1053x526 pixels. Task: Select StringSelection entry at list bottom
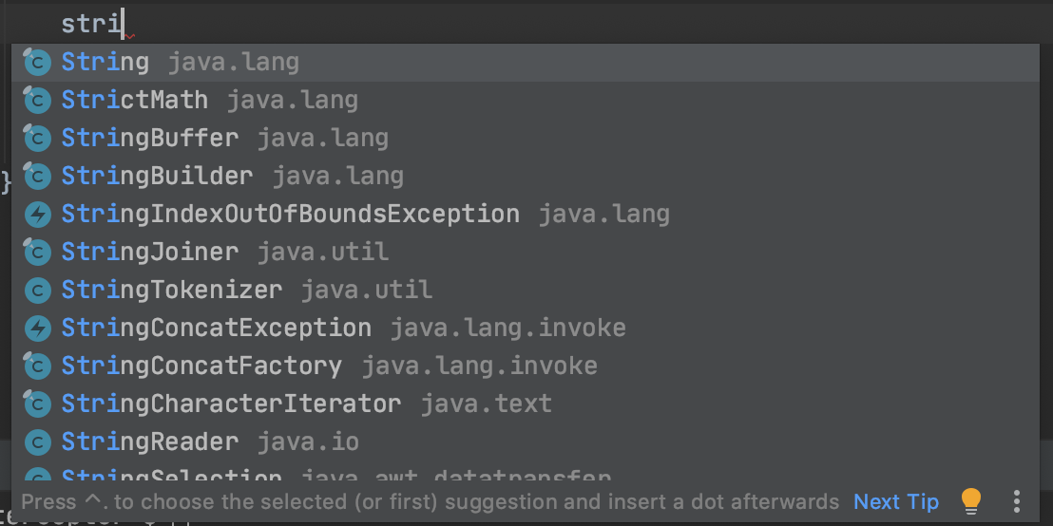[x=526, y=474]
